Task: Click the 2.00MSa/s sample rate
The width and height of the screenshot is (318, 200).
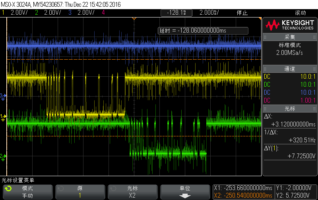Action: click(290, 53)
